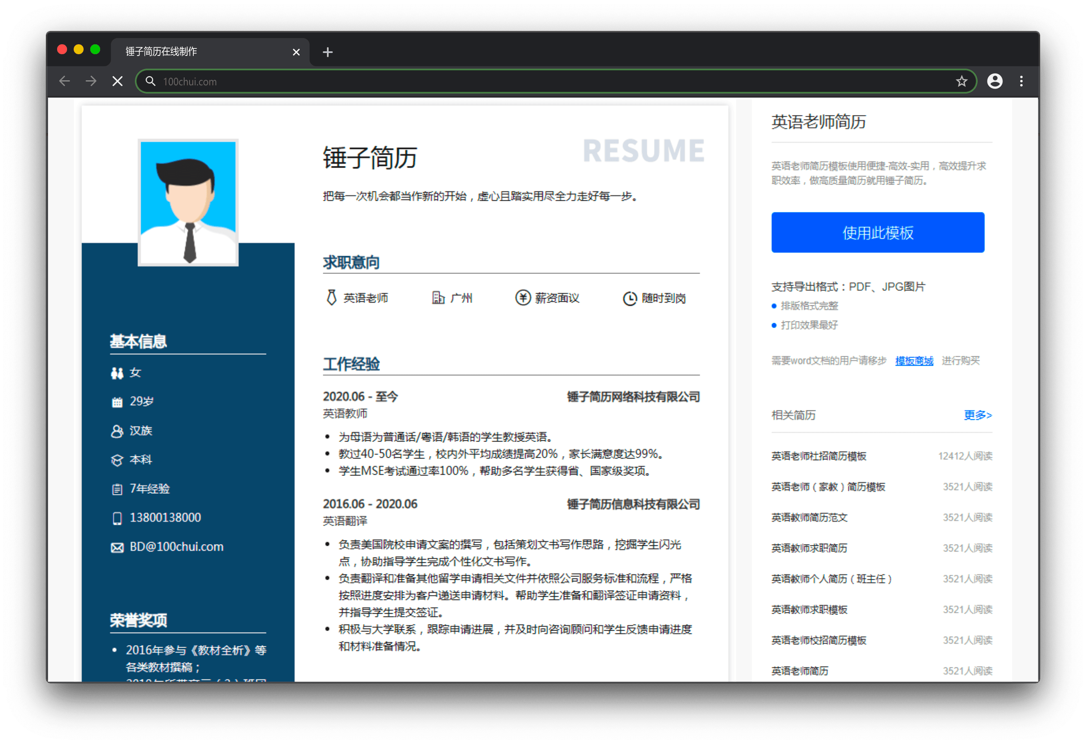Click the envelope icon beside email
This screenshot has width=1086, height=744.
[x=117, y=547]
